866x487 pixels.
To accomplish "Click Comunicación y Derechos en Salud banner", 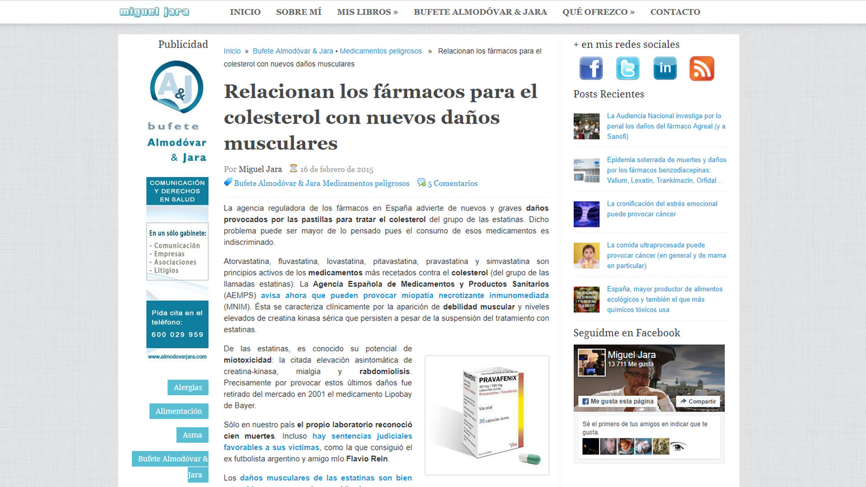I will point(177,191).
